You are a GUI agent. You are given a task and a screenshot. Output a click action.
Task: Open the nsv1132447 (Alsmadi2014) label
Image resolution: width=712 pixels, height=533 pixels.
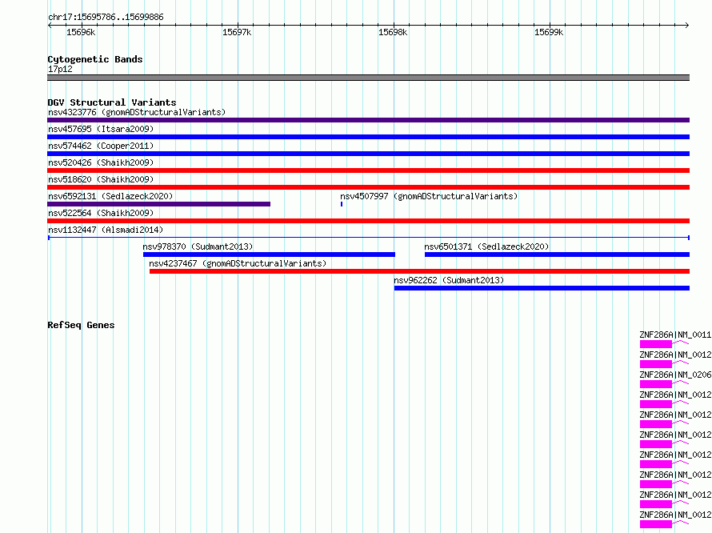(106, 230)
